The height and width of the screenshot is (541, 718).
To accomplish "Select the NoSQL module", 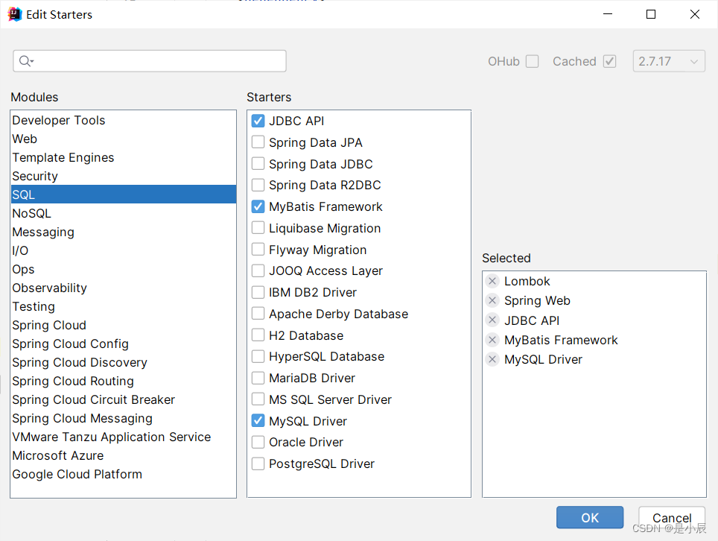I will (x=123, y=213).
